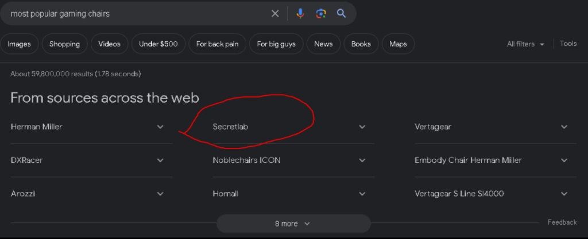Open the Tools option
Image resolution: width=588 pixels, height=239 pixels.
click(x=568, y=44)
